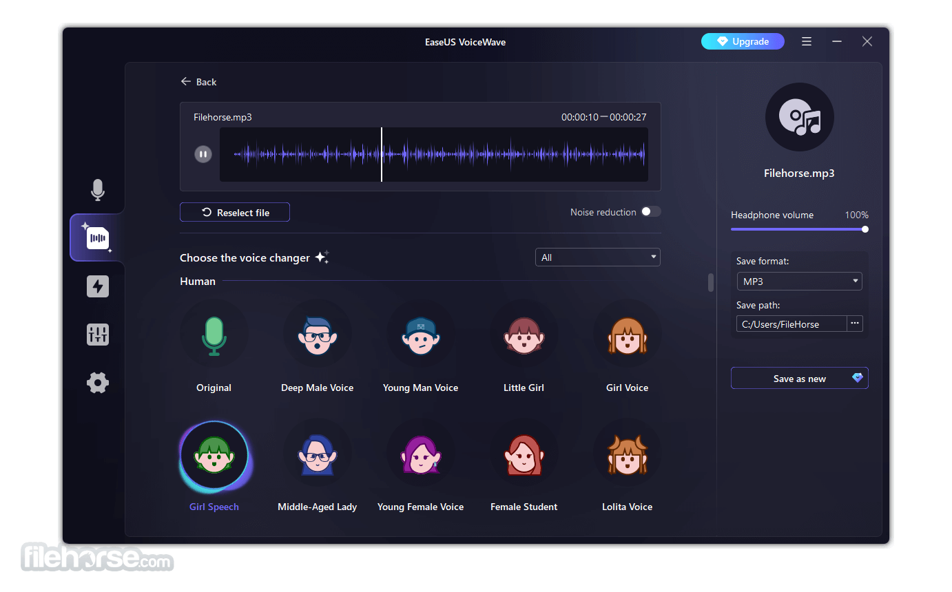Click the Lolita Voice label

click(x=628, y=507)
